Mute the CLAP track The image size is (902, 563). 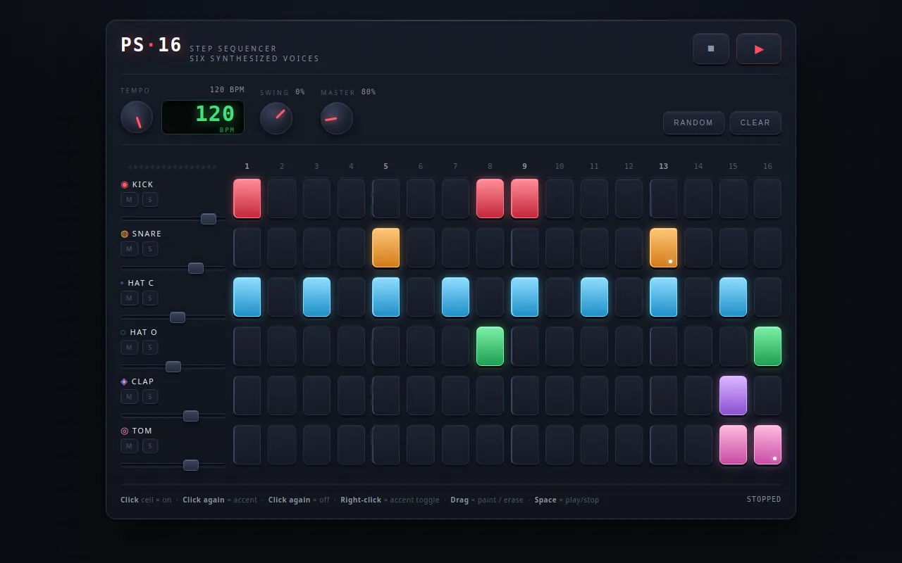point(129,397)
